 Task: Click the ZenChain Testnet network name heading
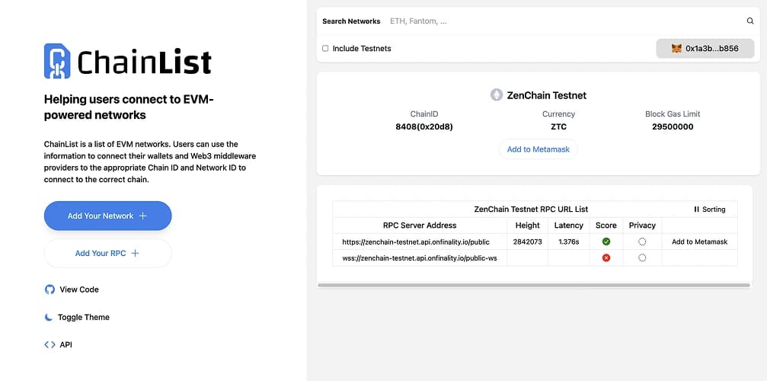pos(546,95)
